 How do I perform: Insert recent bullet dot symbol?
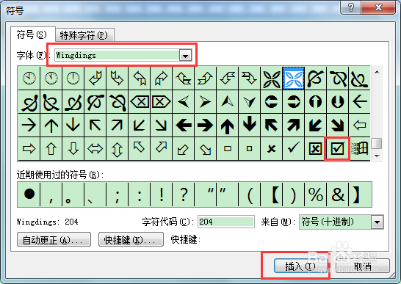coord(29,194)
